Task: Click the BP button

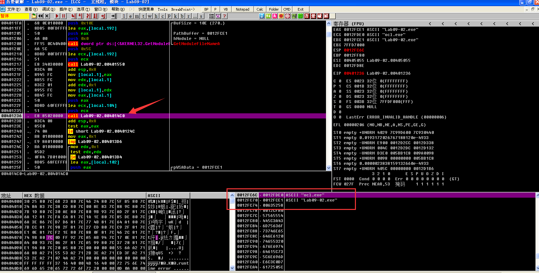Action: [x=206, y=9]
